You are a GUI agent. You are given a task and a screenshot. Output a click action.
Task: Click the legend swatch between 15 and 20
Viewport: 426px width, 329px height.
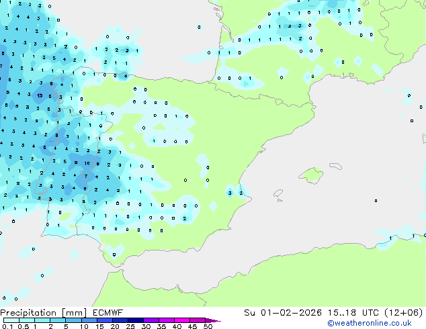(105, 320)
